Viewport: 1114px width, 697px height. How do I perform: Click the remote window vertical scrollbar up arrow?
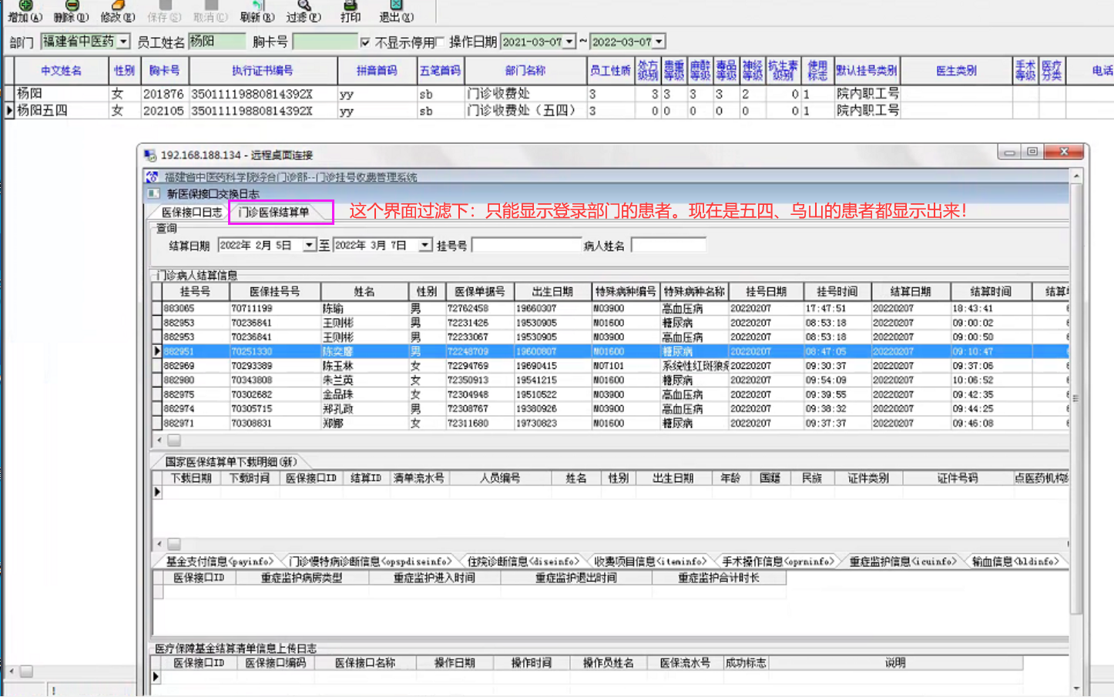tap(1076, 176)
